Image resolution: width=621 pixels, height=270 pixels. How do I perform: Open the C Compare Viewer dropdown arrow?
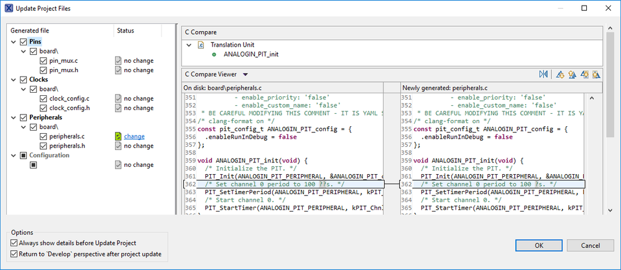click(246, 75)
